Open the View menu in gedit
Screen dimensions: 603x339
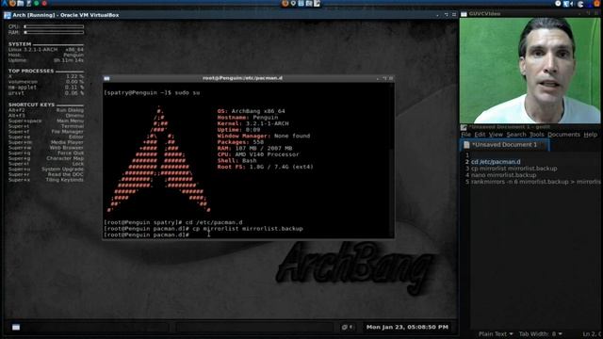[x=496, y=135]
